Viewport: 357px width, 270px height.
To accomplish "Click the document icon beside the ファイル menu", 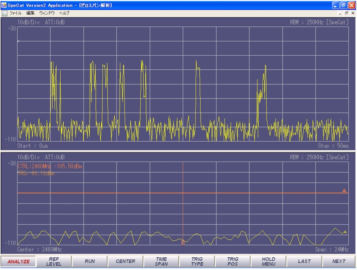I will click(x=4, y=13).
